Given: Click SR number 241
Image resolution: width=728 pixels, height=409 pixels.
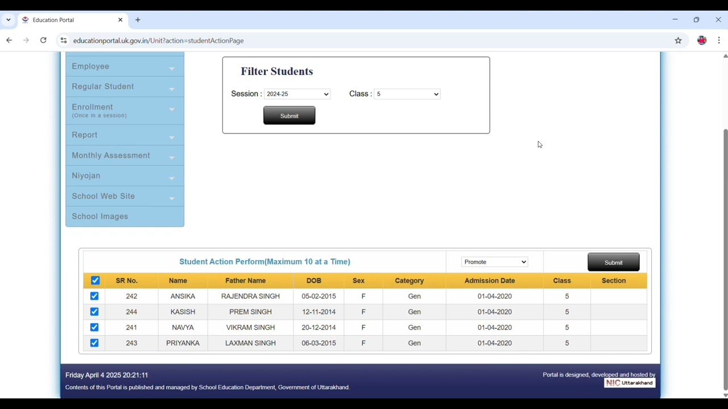Looking at the screenshot, I should tap(131, 328).
